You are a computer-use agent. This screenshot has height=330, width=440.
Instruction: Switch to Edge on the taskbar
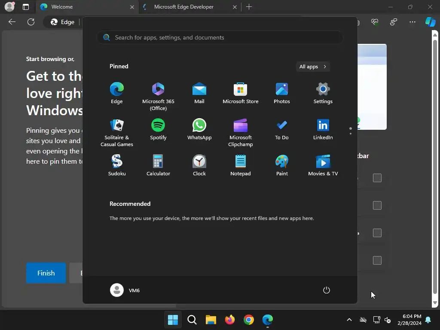pos(267,320)
